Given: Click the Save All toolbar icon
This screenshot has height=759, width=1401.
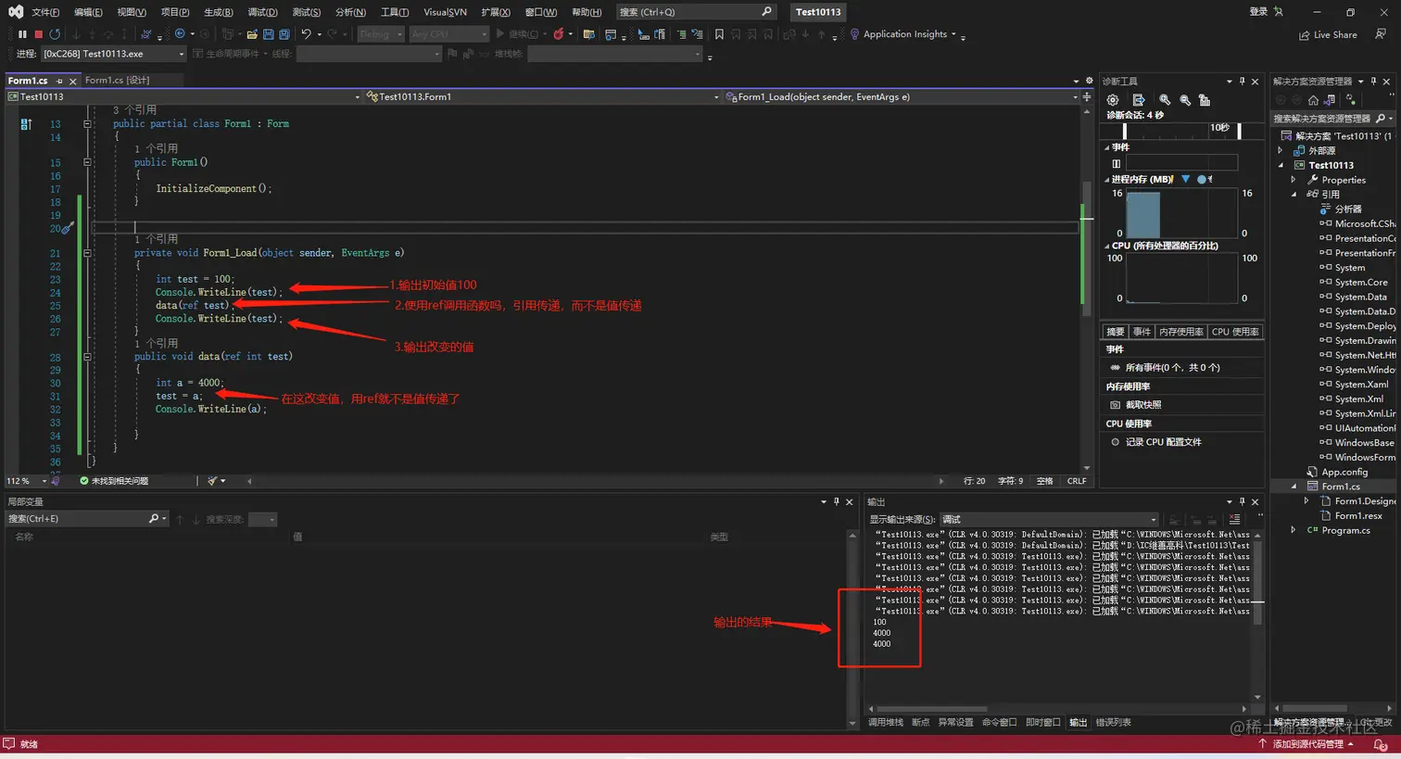Looking at the screenshot, I should 284,34.
